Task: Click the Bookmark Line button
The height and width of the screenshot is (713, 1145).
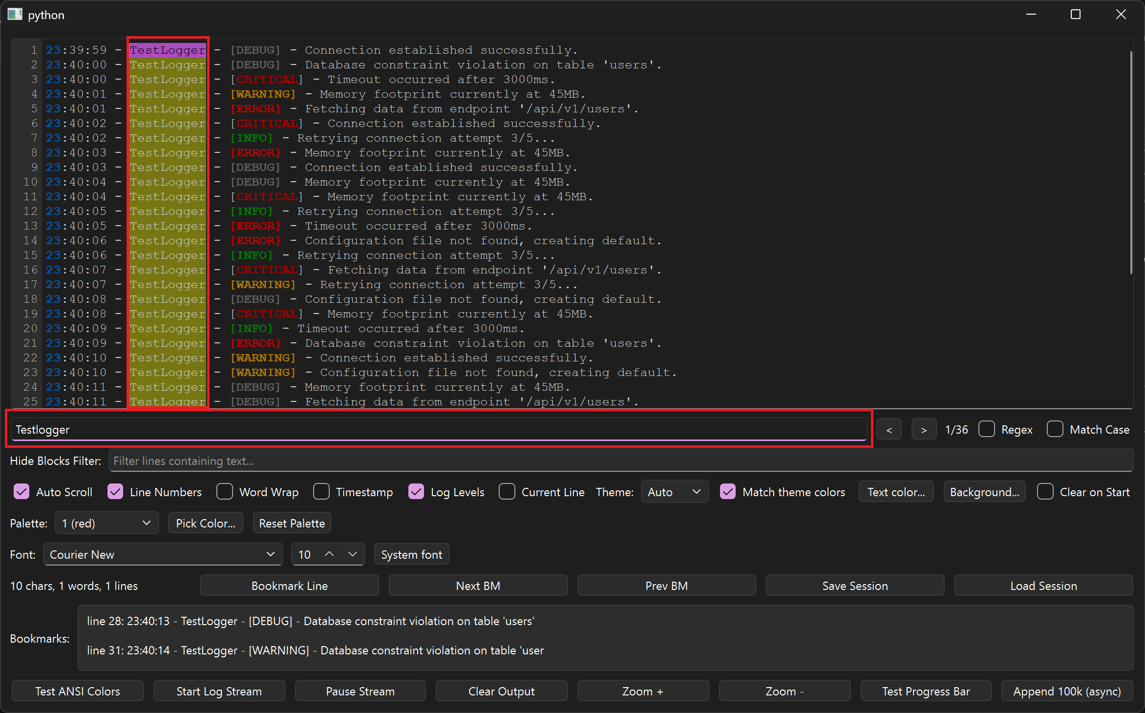Action: point(289,586)
